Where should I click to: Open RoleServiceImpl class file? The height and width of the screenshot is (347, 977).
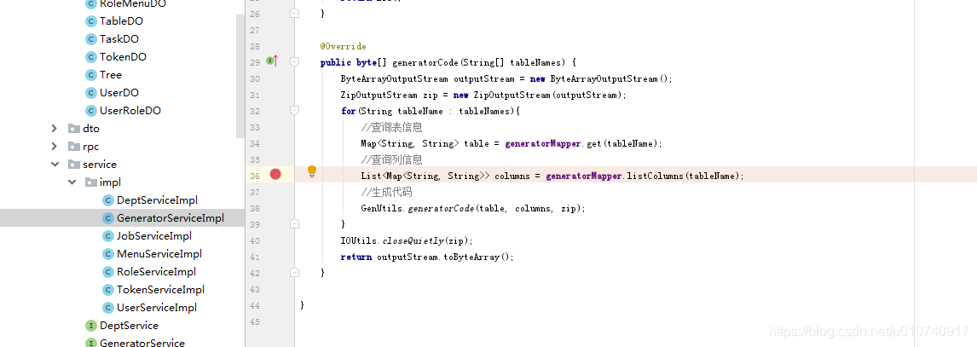pos(156,272)
